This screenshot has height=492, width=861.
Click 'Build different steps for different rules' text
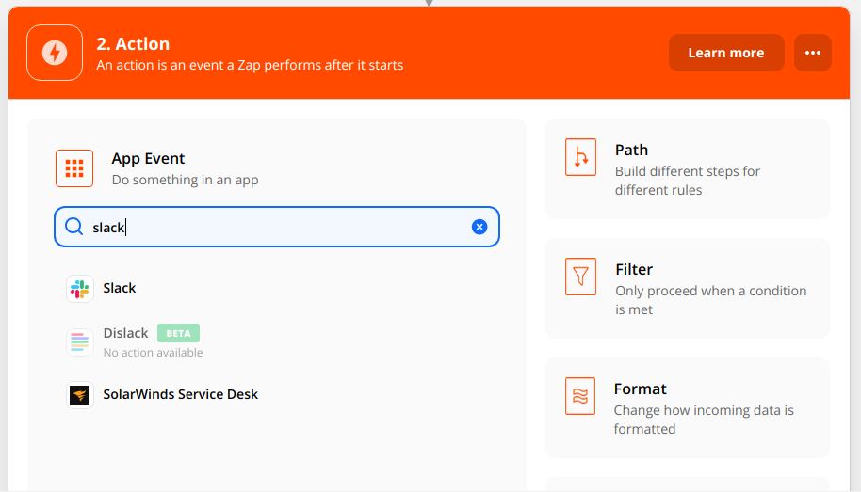point(688,181)
